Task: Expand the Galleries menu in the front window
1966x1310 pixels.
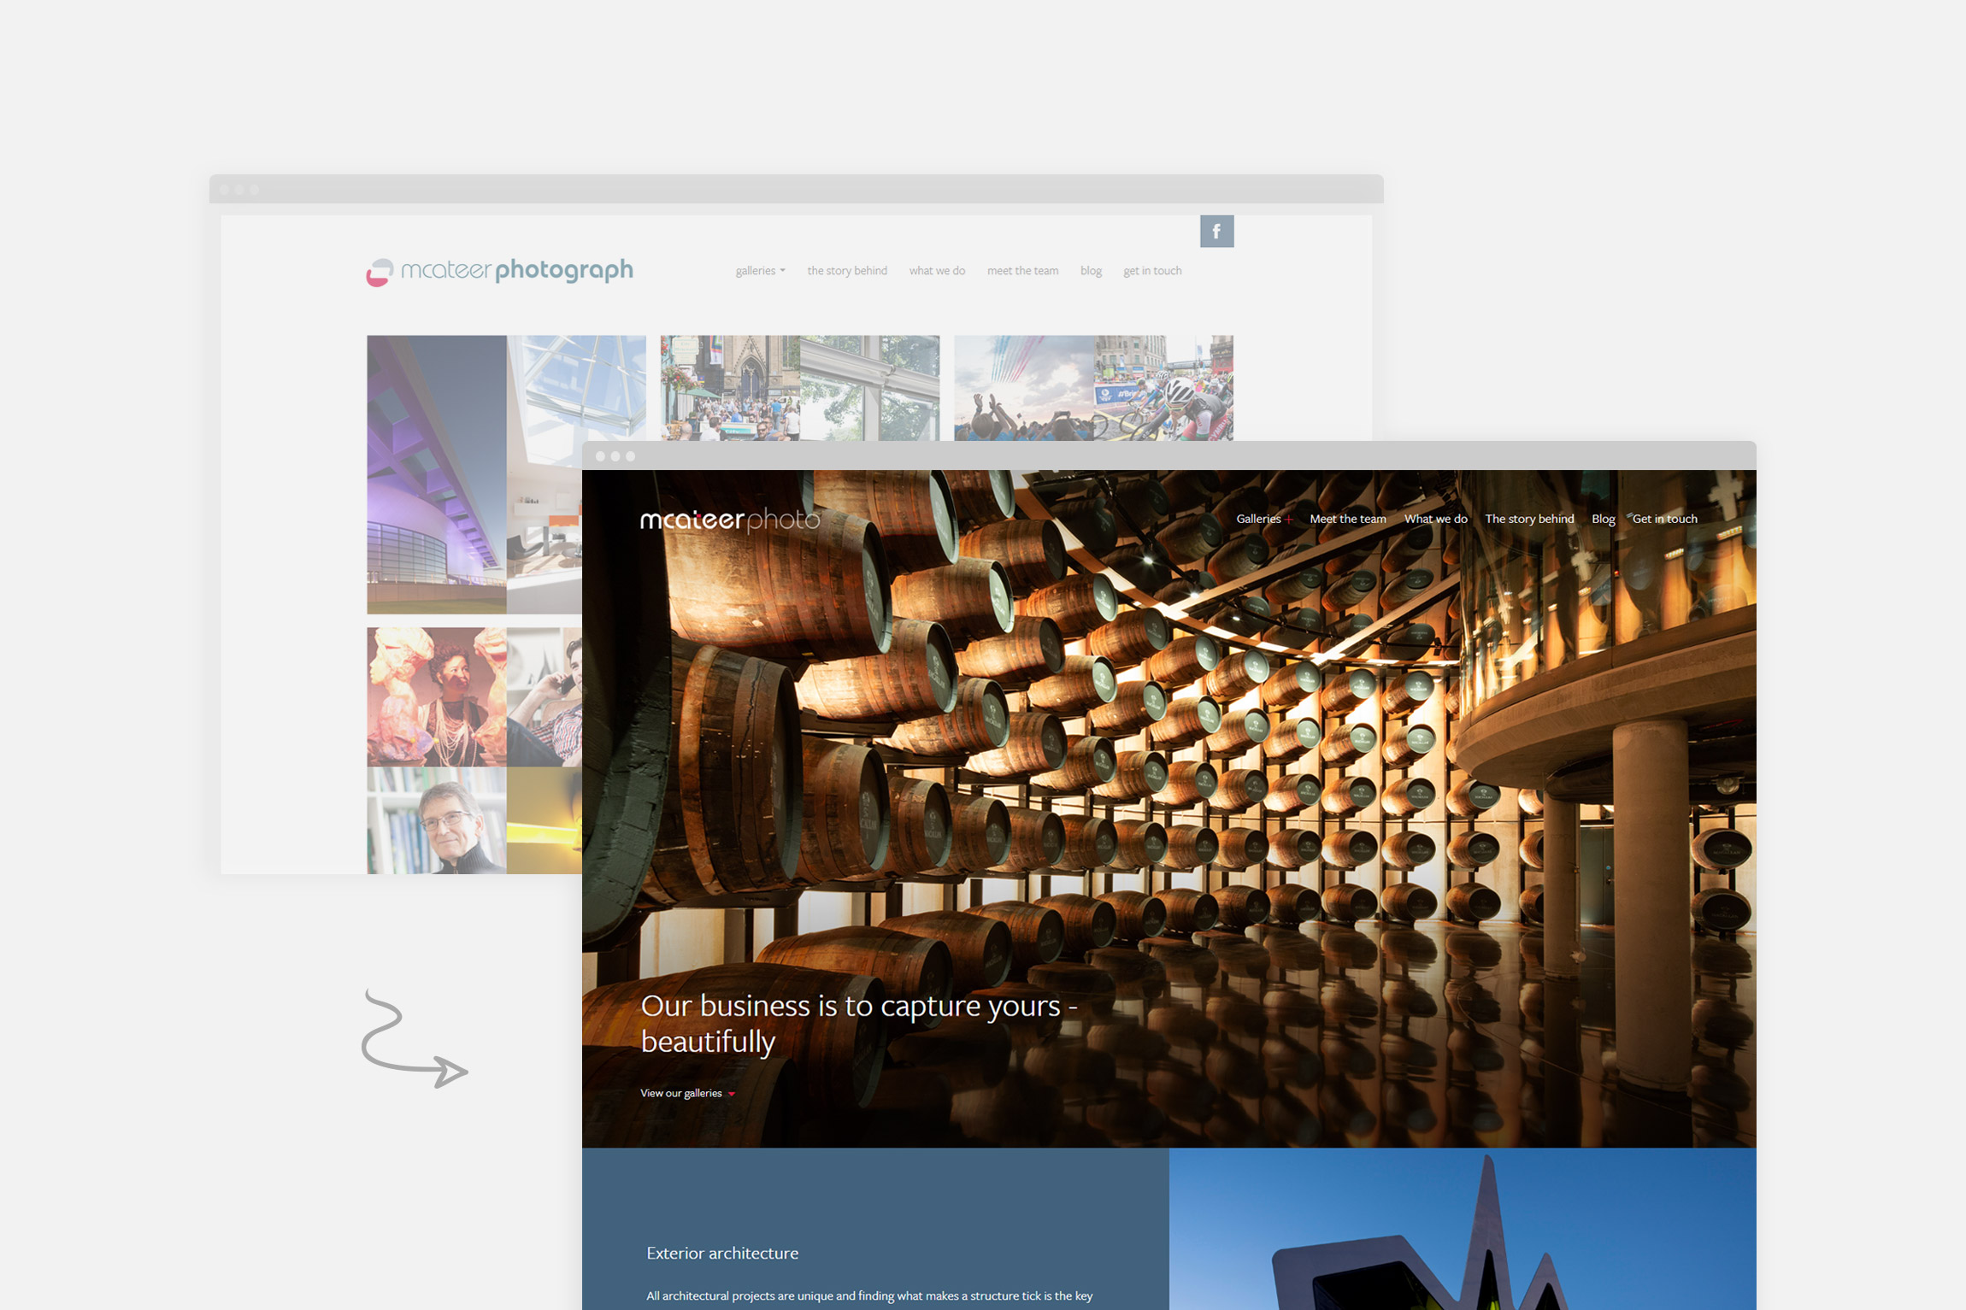Action: click(1264, 519)
